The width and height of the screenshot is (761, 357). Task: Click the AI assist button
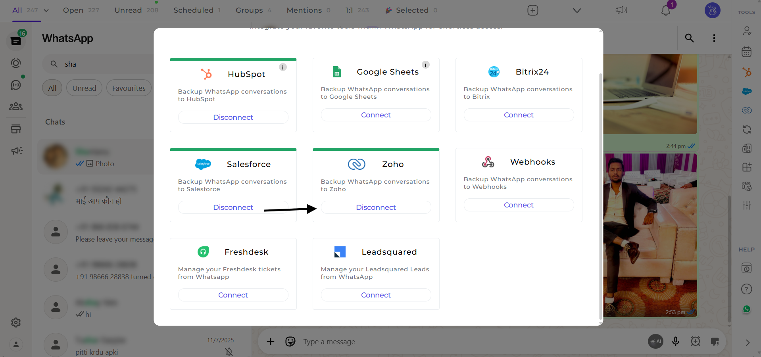(x=655, y=341)
